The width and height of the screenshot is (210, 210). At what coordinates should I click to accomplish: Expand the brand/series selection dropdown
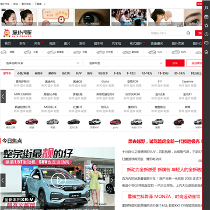click(x=41, y=63)
